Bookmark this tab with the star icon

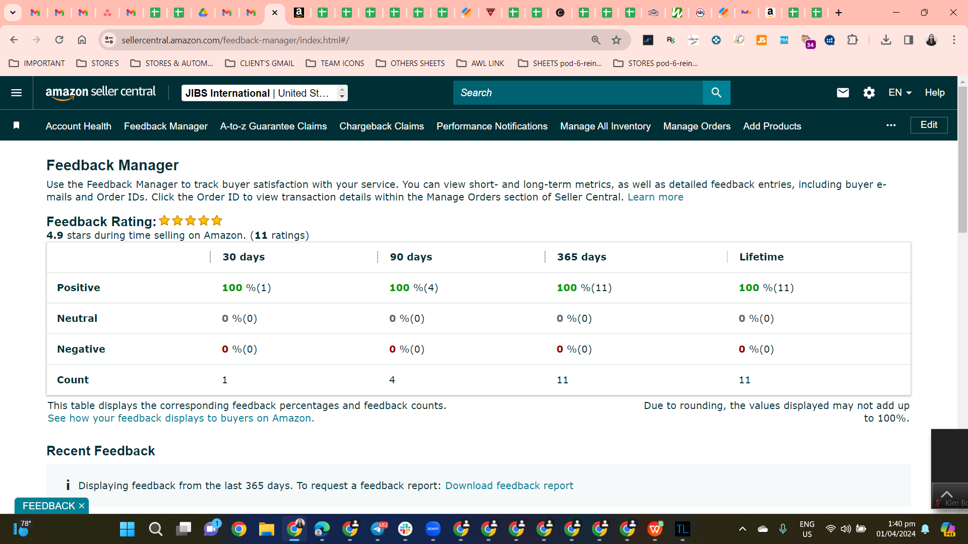[x=616, y=40]
